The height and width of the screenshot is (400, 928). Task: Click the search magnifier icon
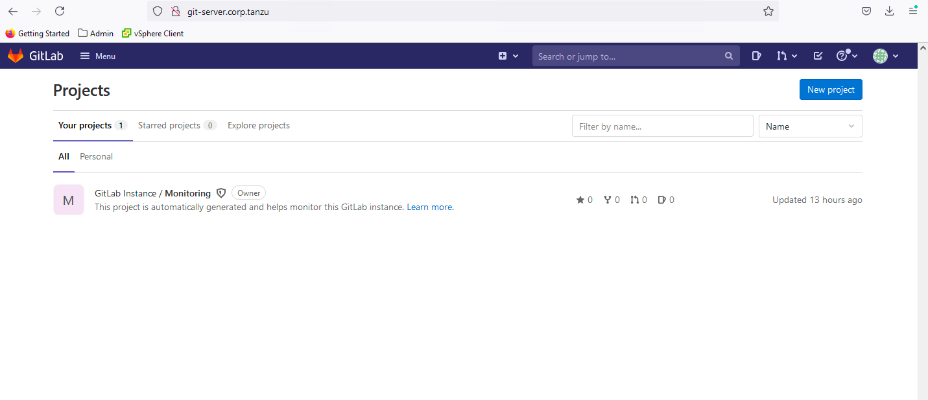coord(729,56)
